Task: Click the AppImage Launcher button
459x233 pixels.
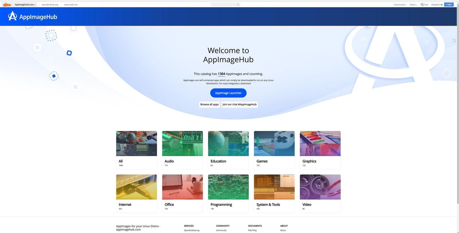Action: pyautogui.click(x=228, y=93)
